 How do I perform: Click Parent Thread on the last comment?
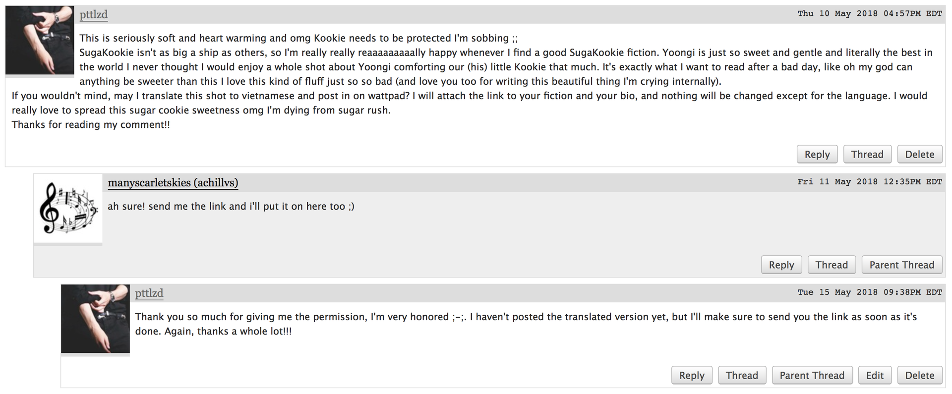(x=812, y=376)
